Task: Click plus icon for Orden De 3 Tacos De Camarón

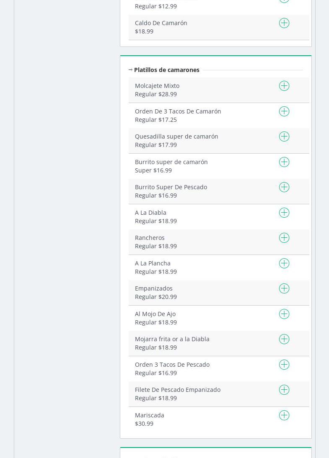Action: [284, 111]
